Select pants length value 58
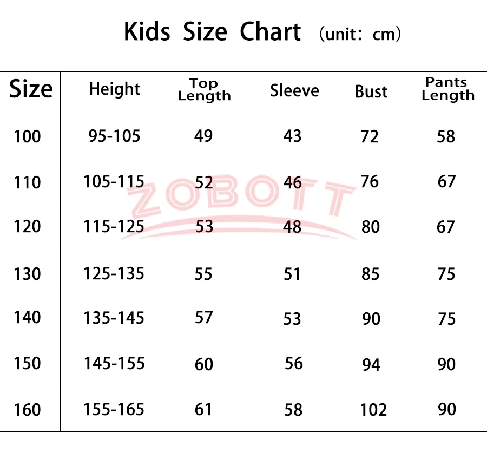This screenshot has height=459, width=487. tap(446, 136)
